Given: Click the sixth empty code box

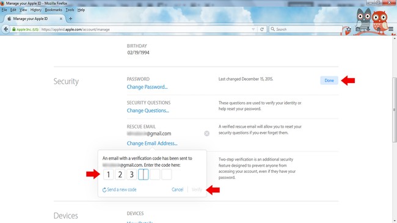Looking at the screenshot, I should [167, 174].
